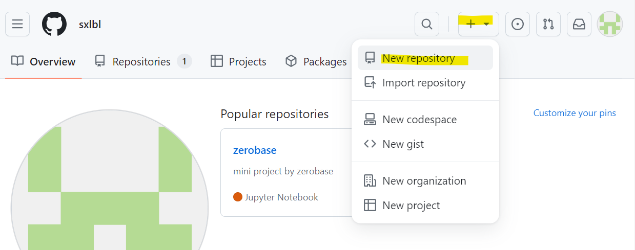Click the user avatar in header

[x=610, y=24]
